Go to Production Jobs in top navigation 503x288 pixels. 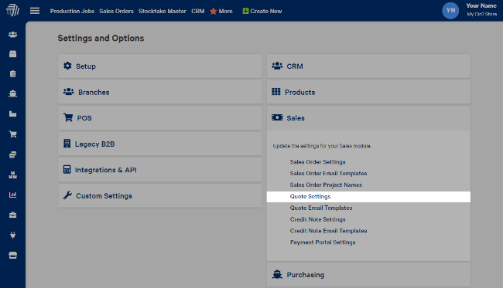point(72,12)
